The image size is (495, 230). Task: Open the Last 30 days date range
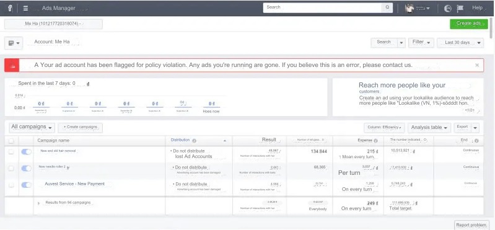coord(460,43)
